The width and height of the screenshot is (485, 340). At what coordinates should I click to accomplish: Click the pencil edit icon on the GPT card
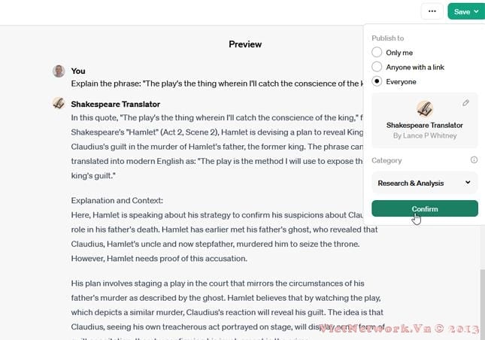(466, 103)
